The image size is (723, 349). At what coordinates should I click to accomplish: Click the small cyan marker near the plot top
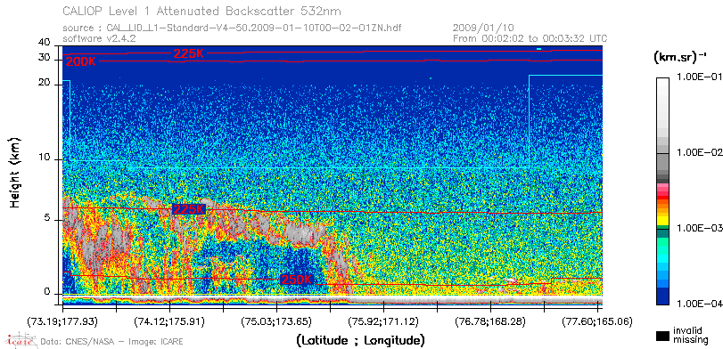[x=538, y=49]
